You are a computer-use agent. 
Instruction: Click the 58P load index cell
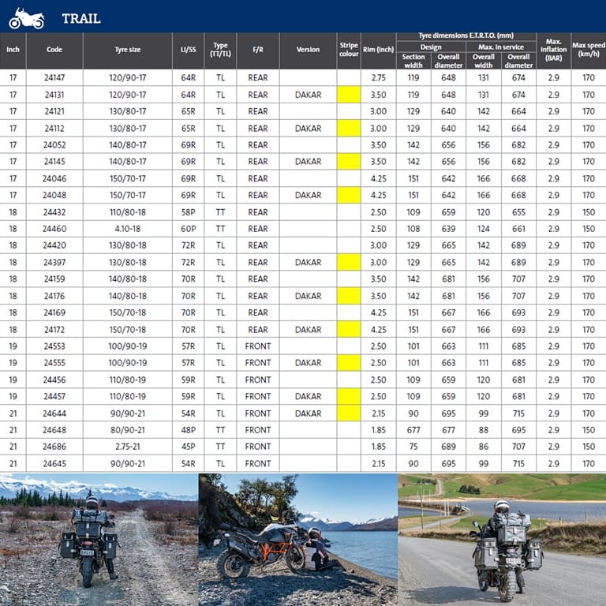pos(189,212)
